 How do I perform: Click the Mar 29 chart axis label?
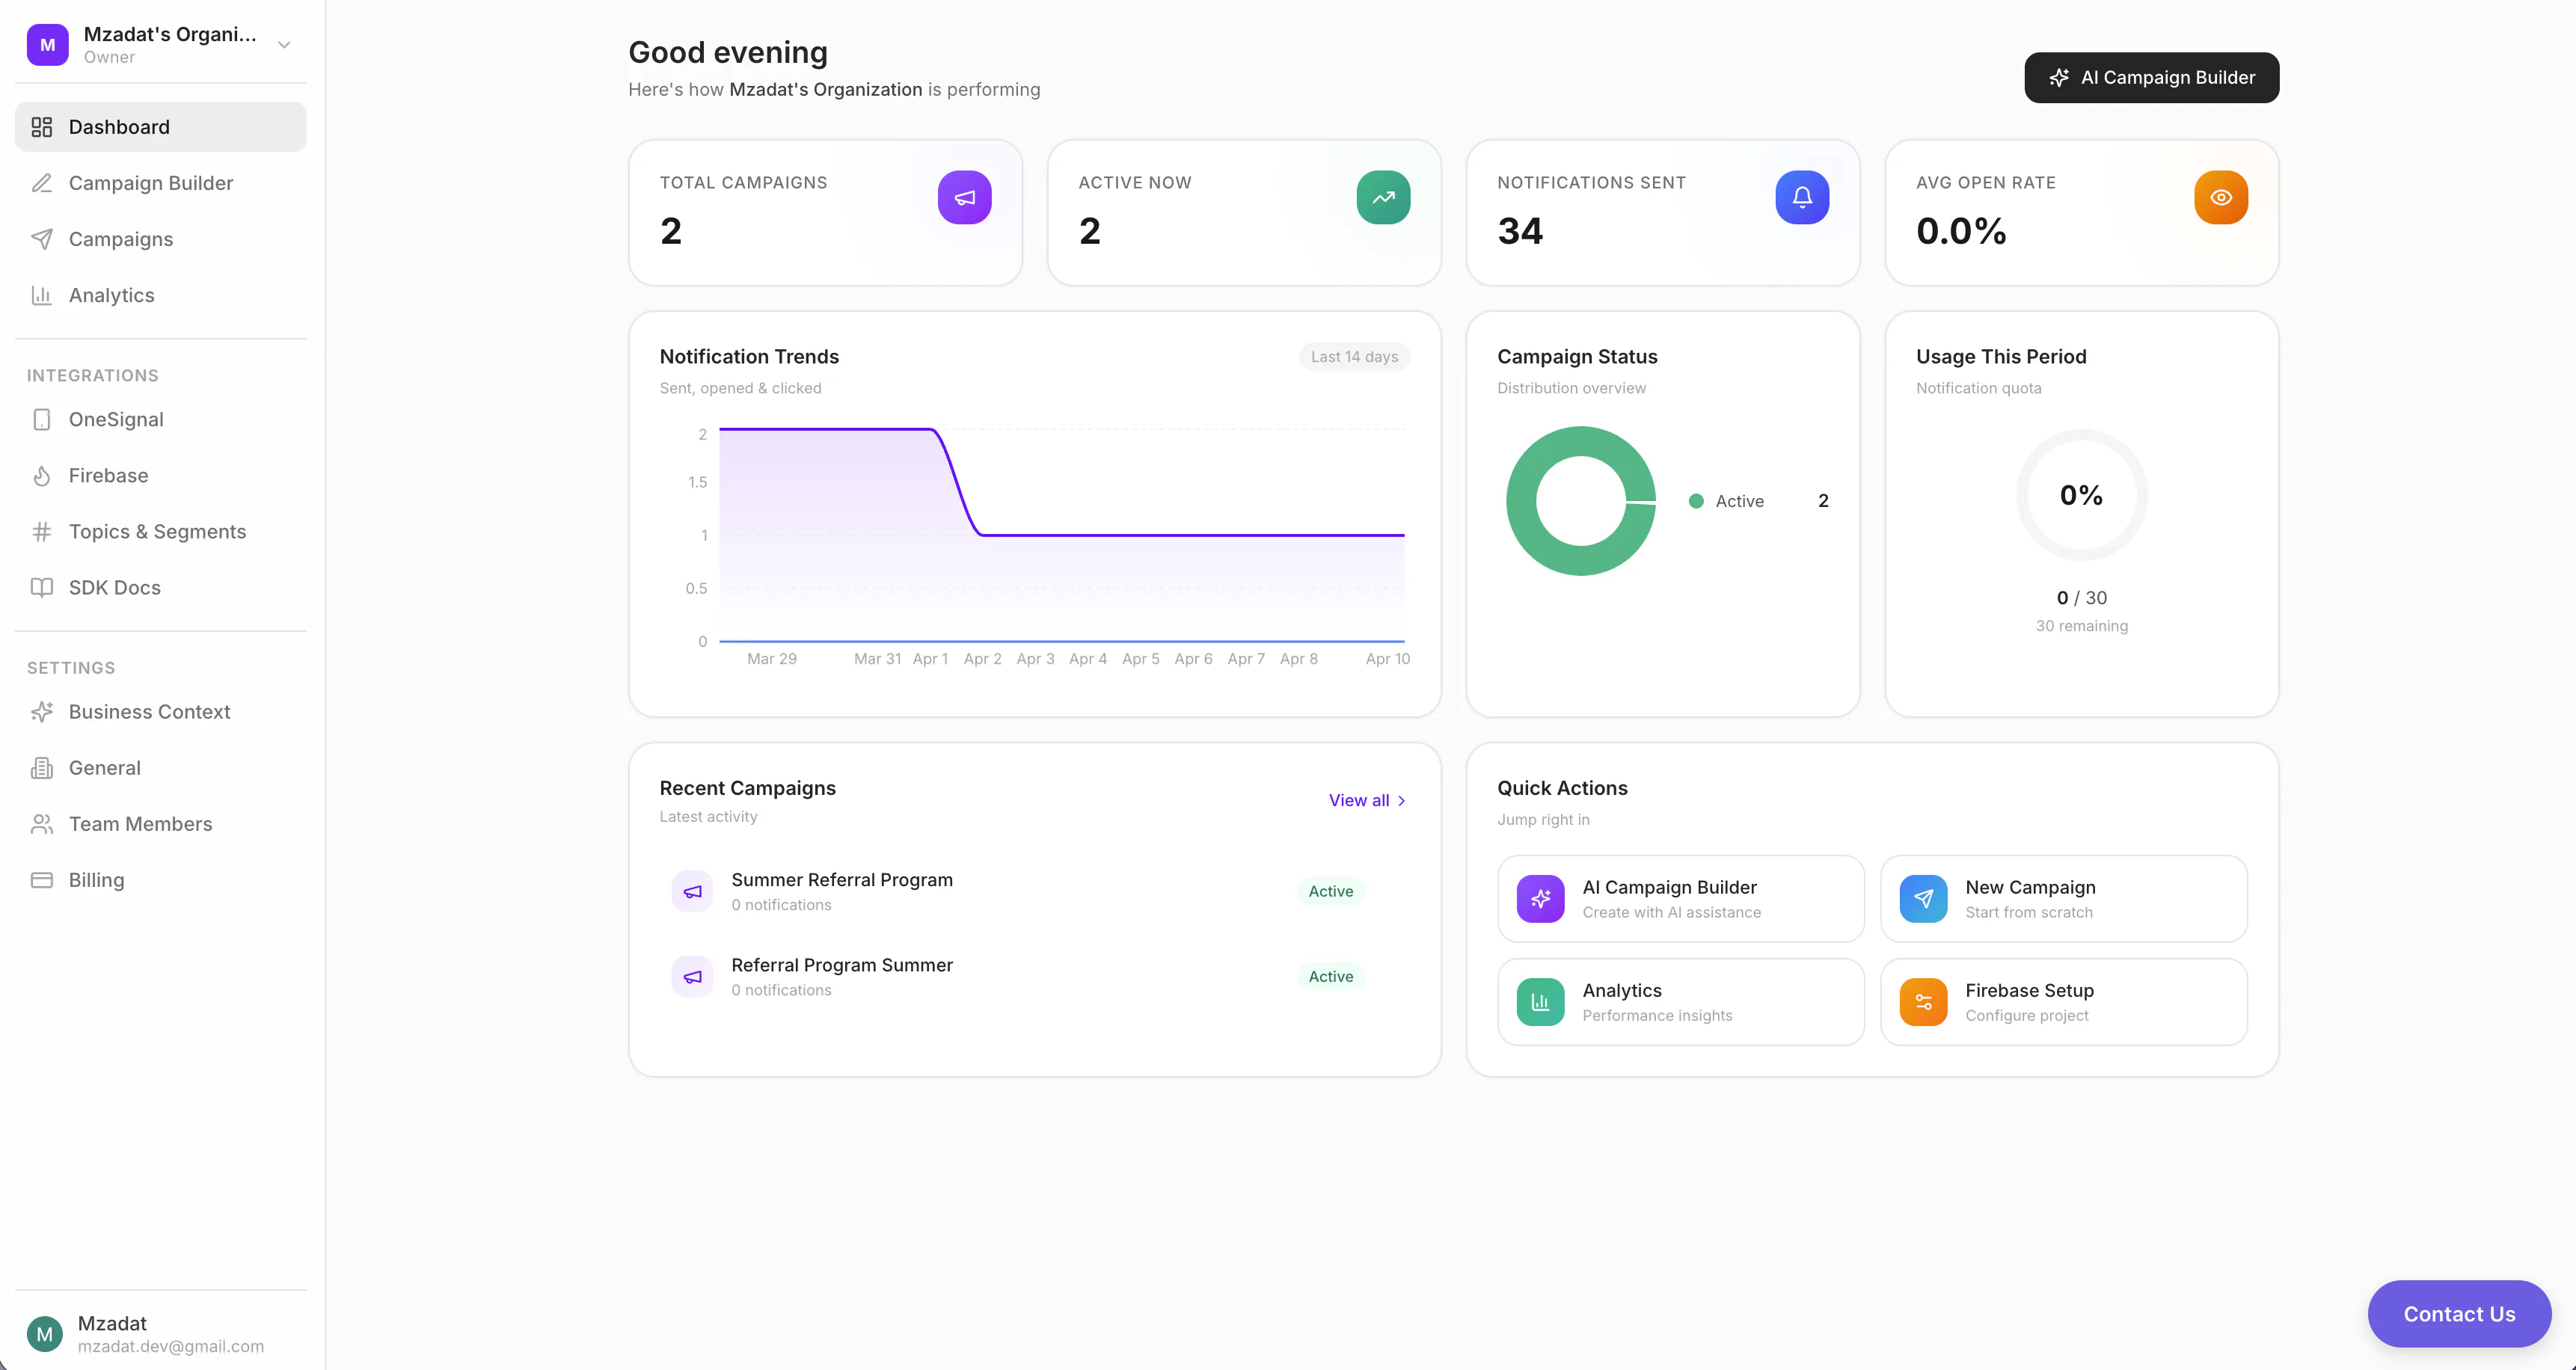(771, 659)
